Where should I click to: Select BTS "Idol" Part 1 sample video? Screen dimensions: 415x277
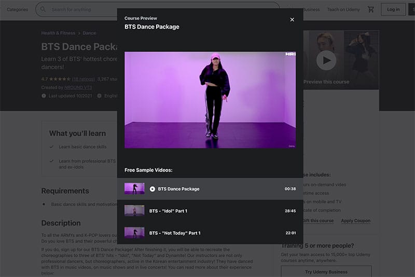(x=168, y=211)
